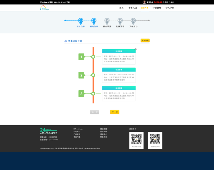Viewport: 214px width, 170px height.
Task: Click the 客服QQ: 123456789 text
Action: coord(48,137)
